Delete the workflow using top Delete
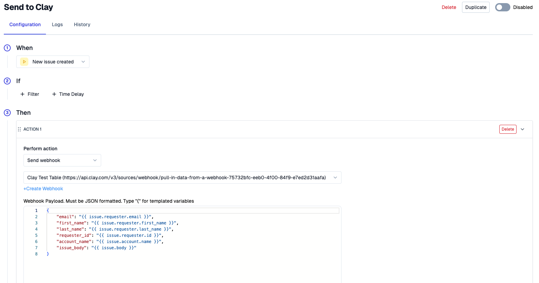 point(449,7)
